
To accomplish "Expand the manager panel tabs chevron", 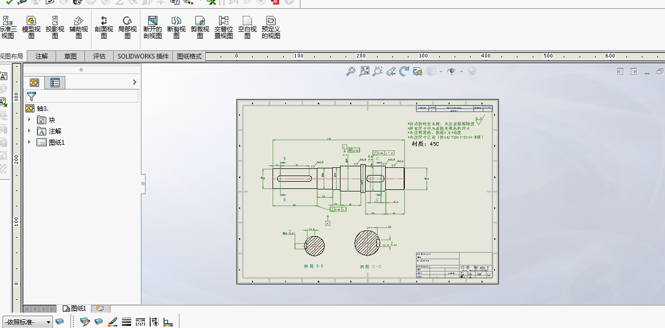I will click(x=135, y=82).
